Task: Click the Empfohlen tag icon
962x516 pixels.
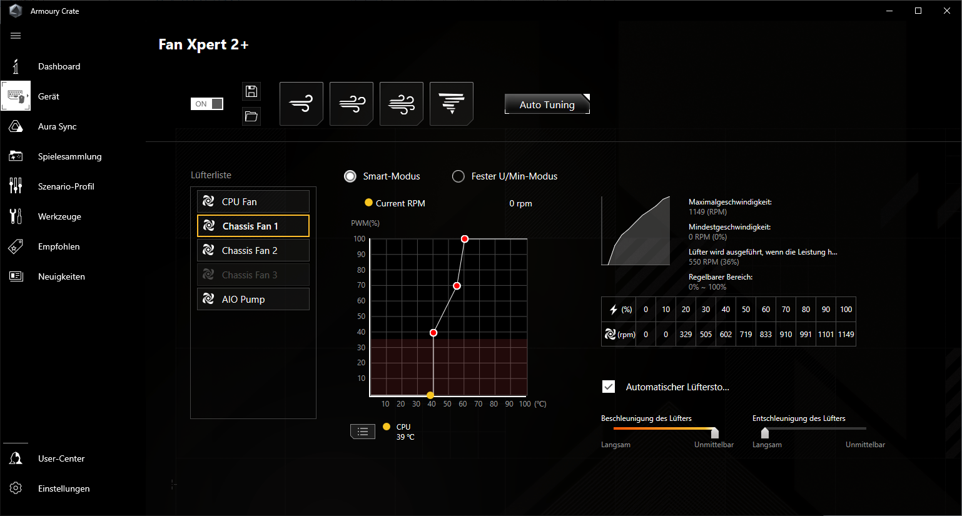Action: (x=16, y=246)
